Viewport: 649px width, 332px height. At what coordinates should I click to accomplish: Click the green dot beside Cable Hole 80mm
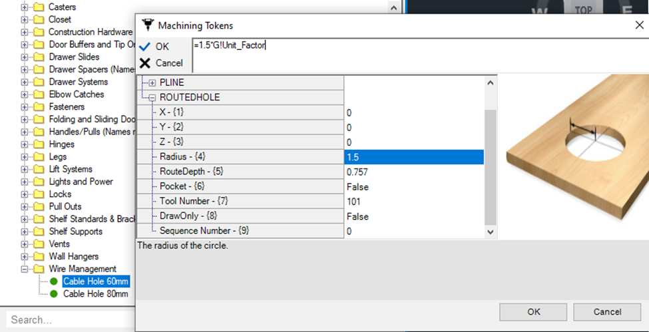tap(54, 294)
